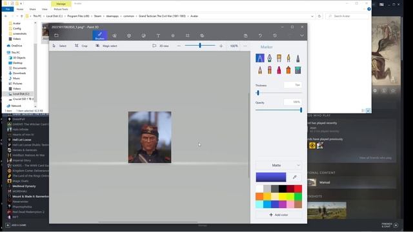Choose the Spray can brush
Image resolution: width=413 pixels, height=232 pixels.
click(x=288, y=70)
